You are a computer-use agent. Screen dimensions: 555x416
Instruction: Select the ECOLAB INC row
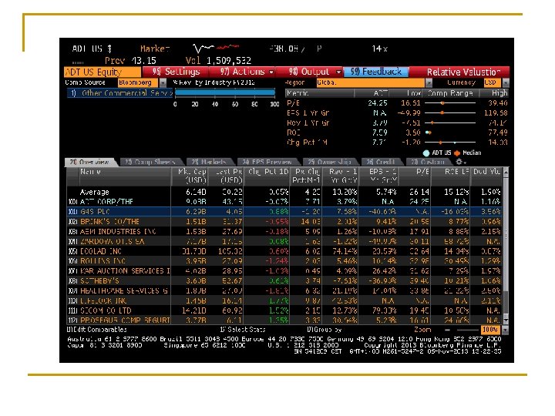[284, 251]
